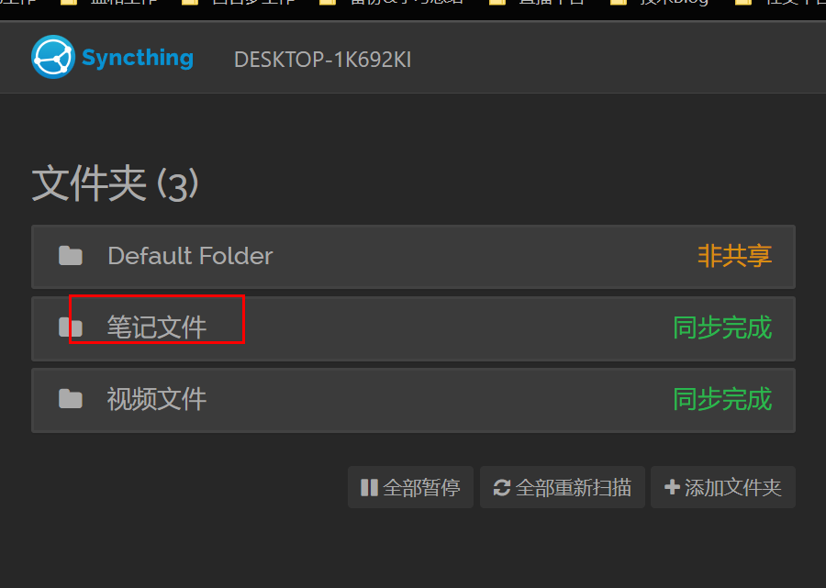The image size is (826, 588).
Task: Click the Syncthing round logo icon
Action: click(x=52, y=57)
